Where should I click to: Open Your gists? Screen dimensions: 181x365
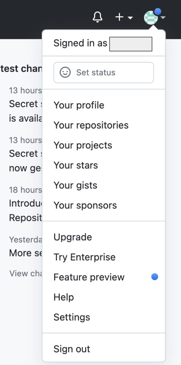(75, 185)
